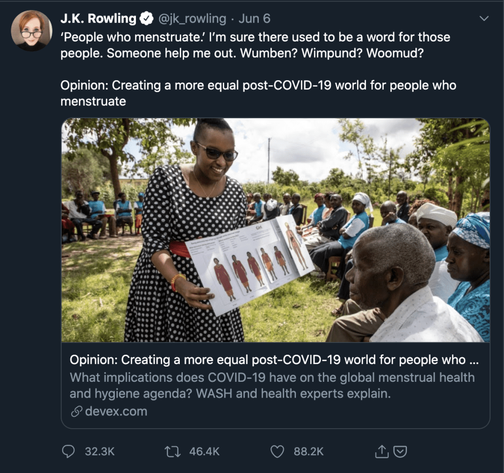Visit the @jk_rowling handle
The image size is (504, 473).
pyautogui.click(x=192, y=19)
